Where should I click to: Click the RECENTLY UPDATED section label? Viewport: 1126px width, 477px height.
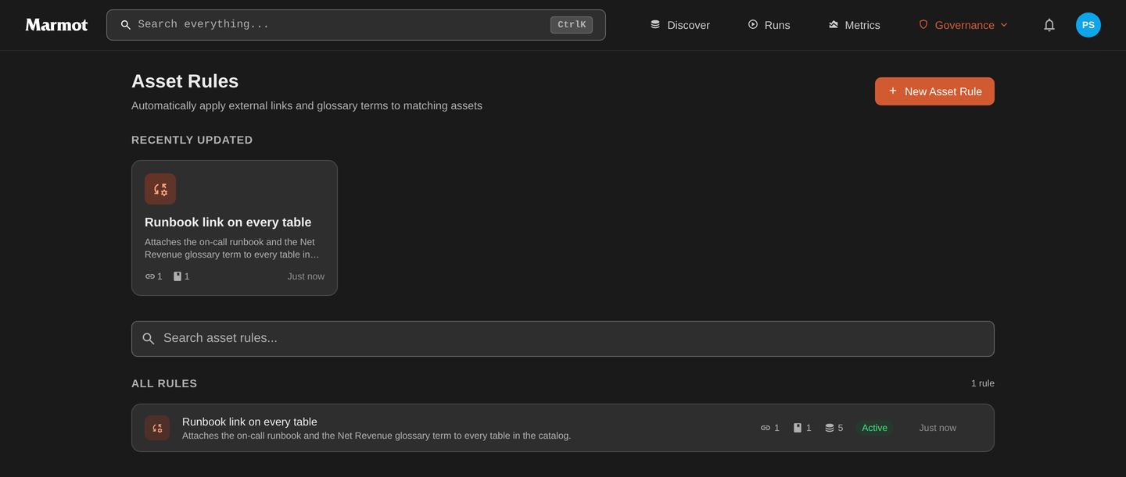coord(192,140)
